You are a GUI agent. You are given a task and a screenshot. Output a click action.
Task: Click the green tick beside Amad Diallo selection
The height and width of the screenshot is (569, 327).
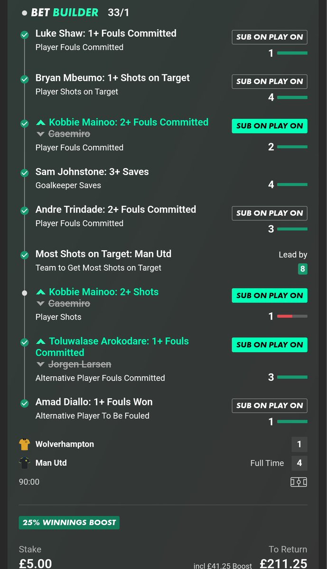[24, 404]
